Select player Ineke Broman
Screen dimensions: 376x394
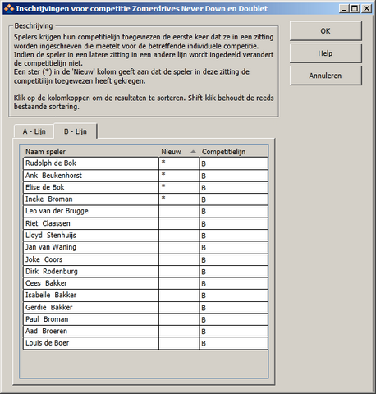pyautogui.click(x=91, y=199)
